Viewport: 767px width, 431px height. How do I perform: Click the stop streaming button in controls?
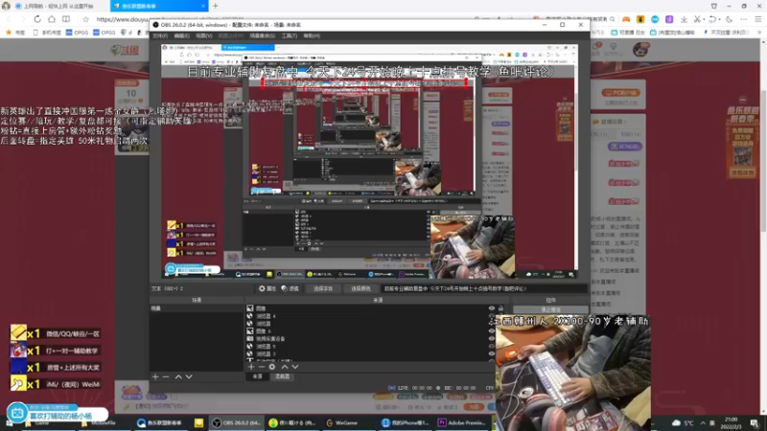tap(550, 309)
